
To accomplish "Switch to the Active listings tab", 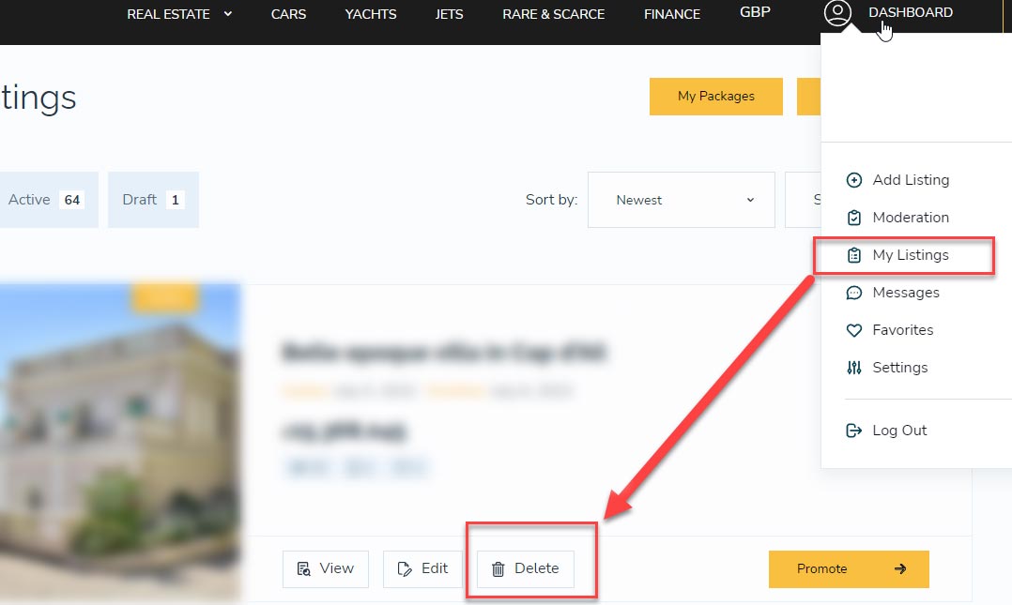I will [x=43, y=200].
